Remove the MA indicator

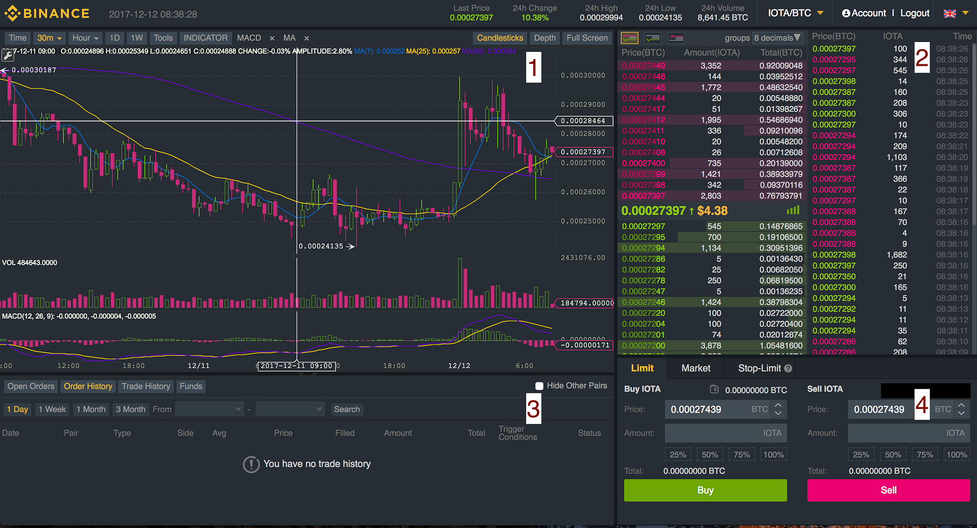(307, 38)
